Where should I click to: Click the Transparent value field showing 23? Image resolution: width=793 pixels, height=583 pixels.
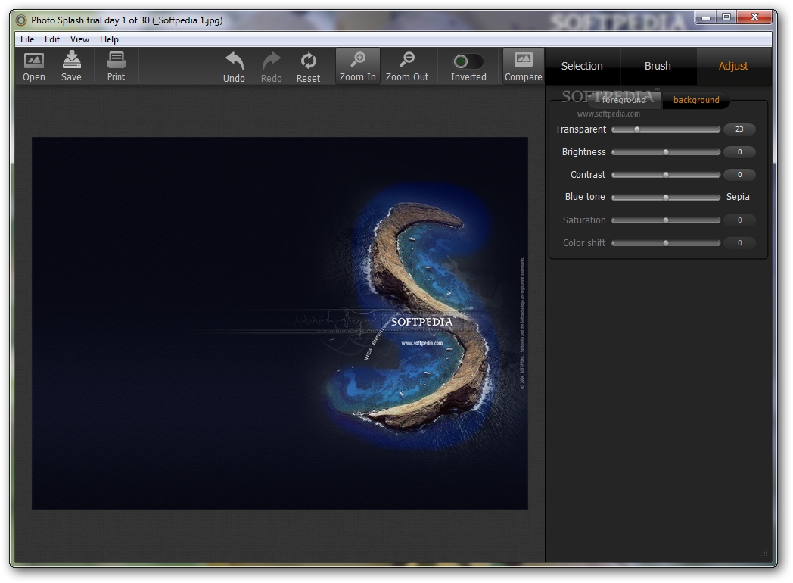coord(739,129)
